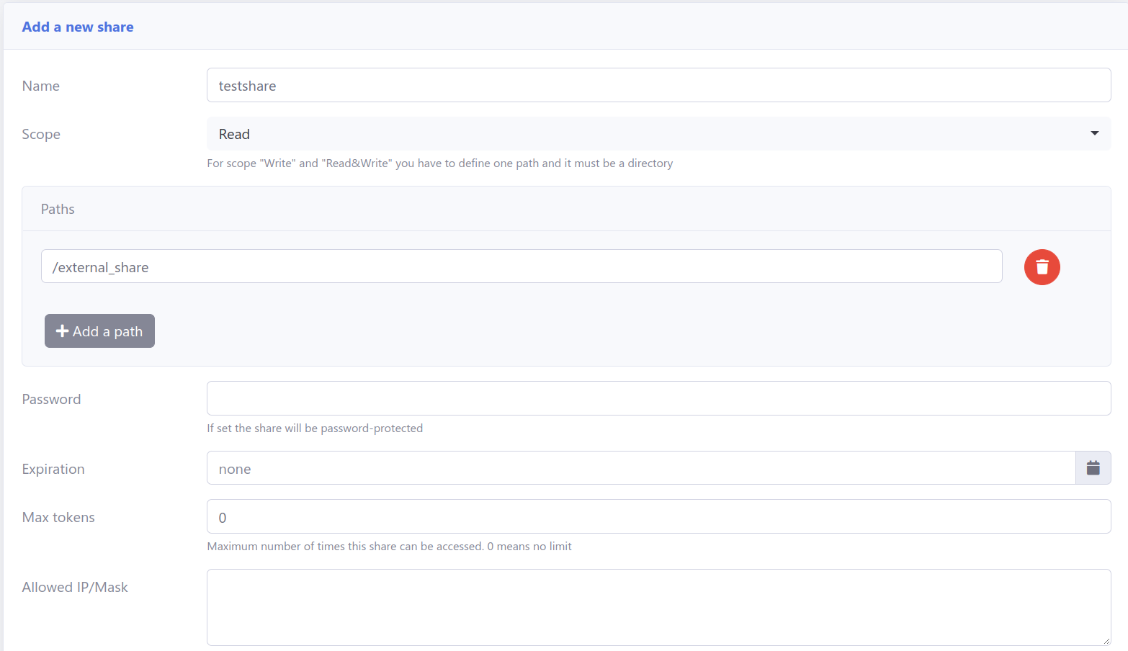
Task: Click the Expiration field label
Action: click(53, 469)
